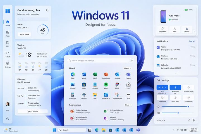Image resolution: width=201 pixels, height=134 pixels.
Task: Click the edit pencil in Quick settings
Action: pos(189,120)
